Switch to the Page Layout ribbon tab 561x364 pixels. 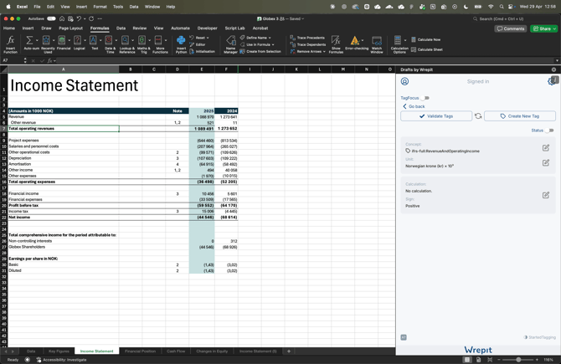[70, 28]
